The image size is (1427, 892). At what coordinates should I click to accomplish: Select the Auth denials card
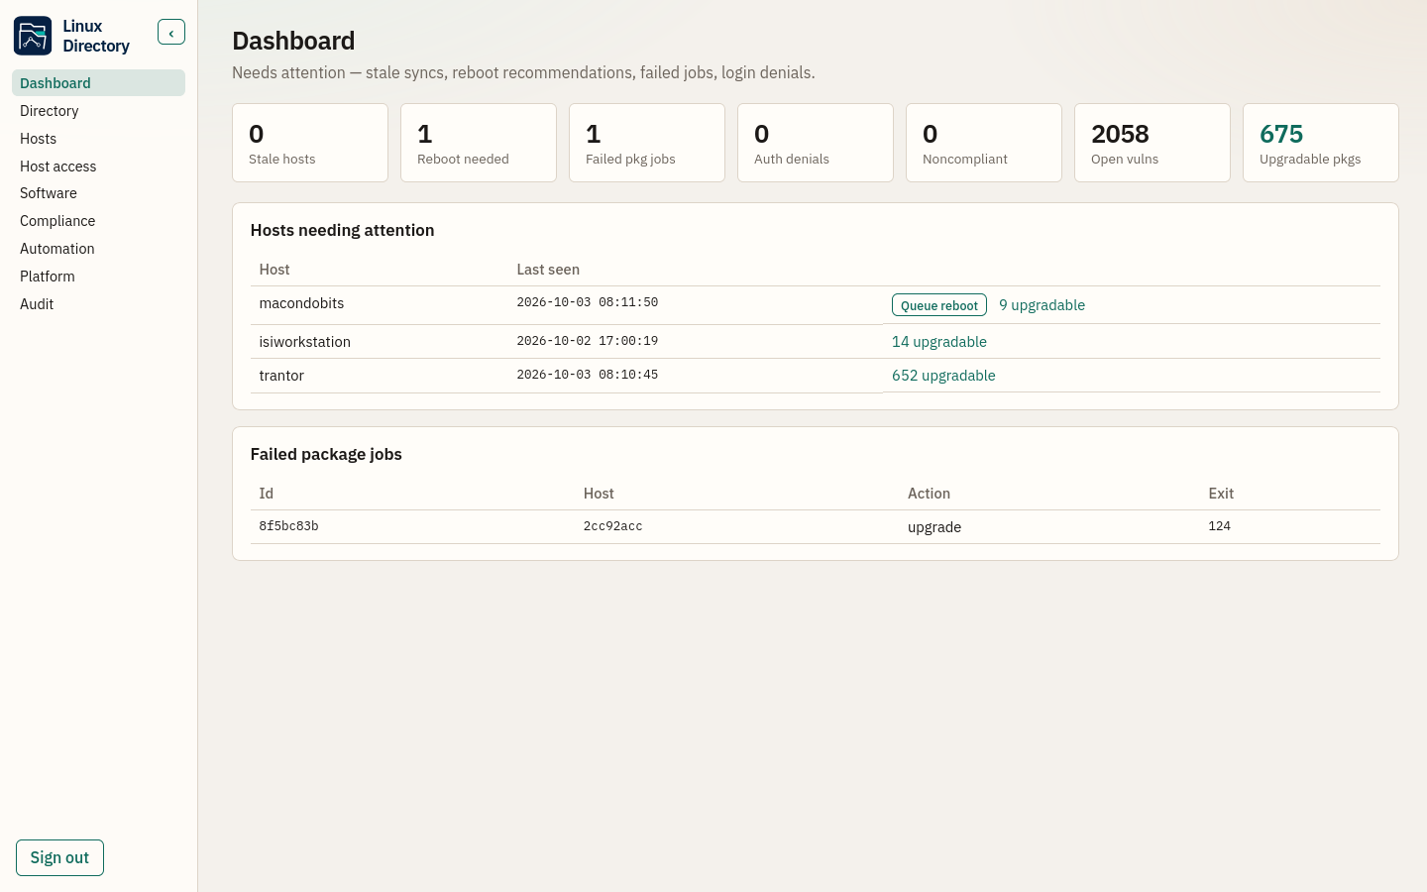pos(816,143)
